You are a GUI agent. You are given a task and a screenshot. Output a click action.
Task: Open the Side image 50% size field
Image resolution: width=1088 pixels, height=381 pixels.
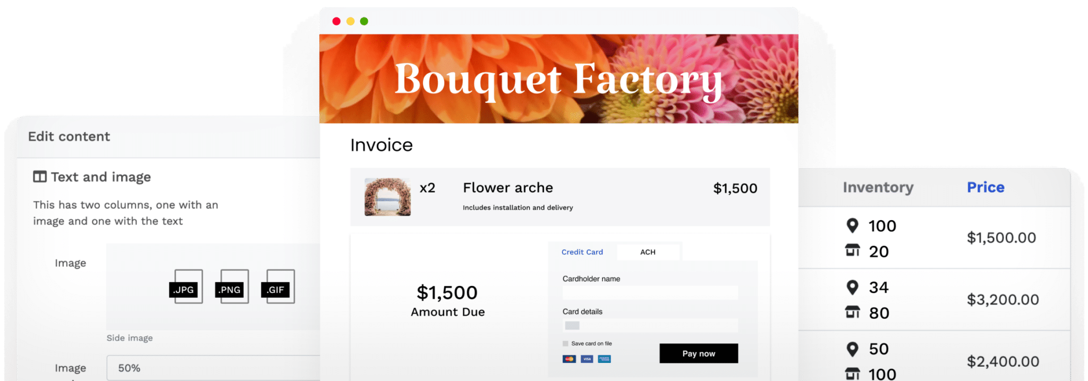pos(212,367)
